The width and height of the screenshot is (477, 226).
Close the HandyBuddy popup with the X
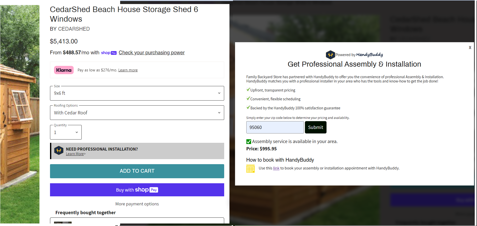coord(470,48)
